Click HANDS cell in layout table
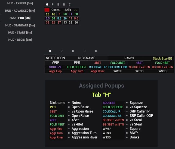The width and height of the screenshot is (175, 149). coord(129,58)
